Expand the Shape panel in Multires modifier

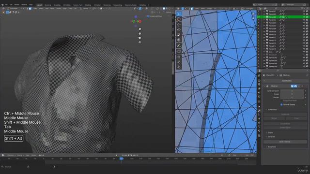(270, 133)
